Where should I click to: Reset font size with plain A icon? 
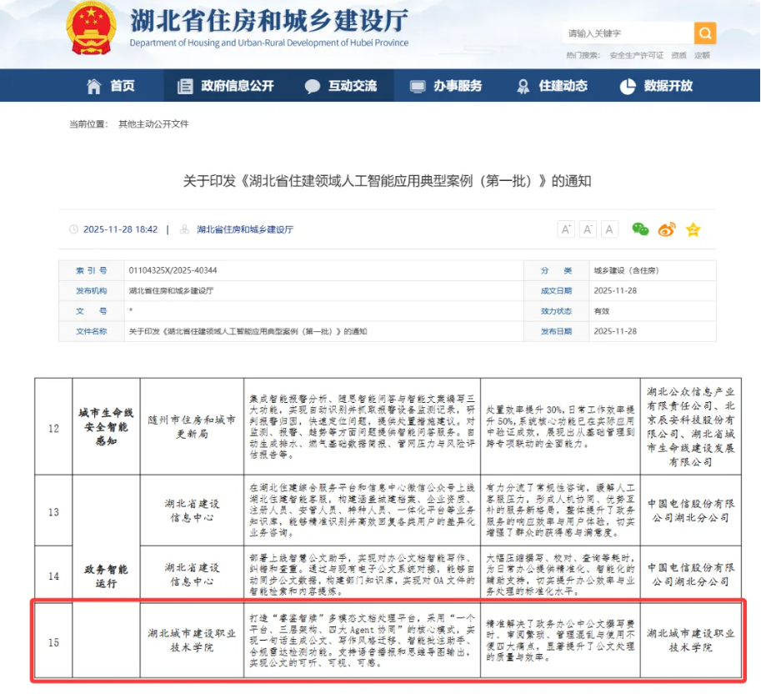point(609,229)
